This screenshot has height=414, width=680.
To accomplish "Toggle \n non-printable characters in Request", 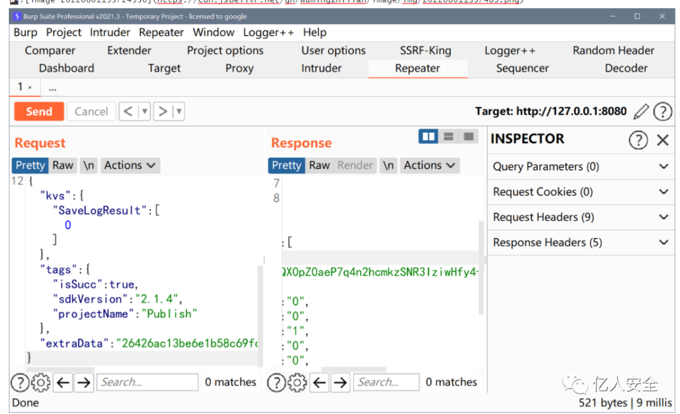I will pos(89,165).
